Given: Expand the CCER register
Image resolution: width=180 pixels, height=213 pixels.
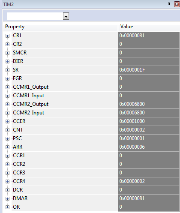Looking at the screenshot, I should (x=7, y=121).
